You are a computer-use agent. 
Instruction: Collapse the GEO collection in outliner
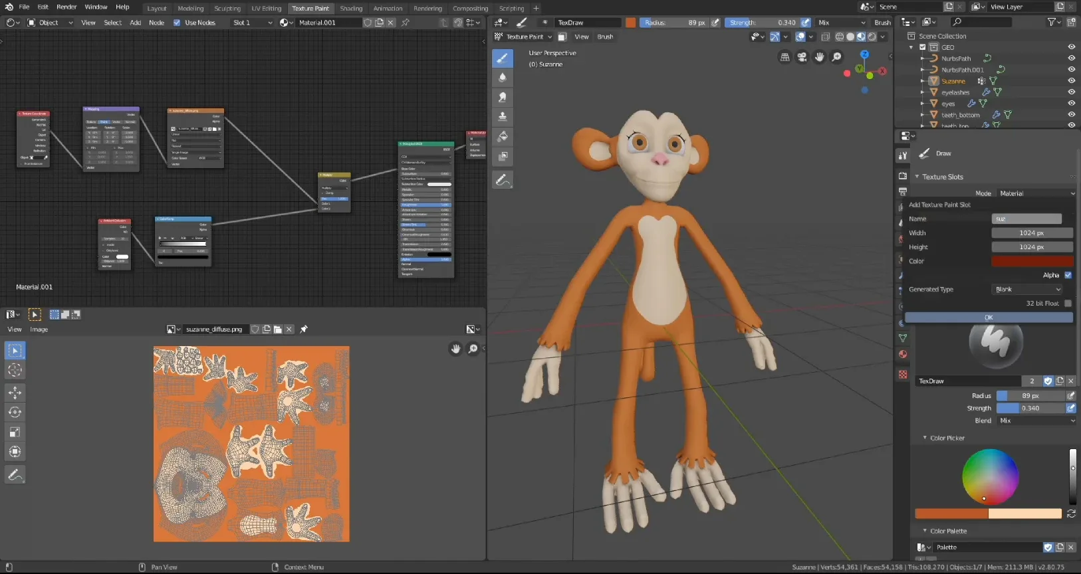click(x=911, y=47)
